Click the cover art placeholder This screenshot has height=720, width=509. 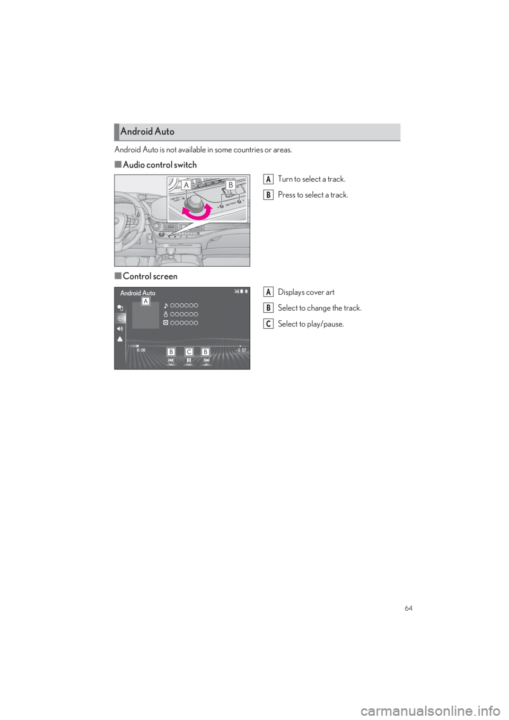tap(145, 315)
